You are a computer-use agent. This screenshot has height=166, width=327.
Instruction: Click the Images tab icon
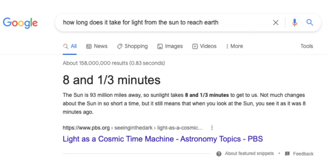[160, 46]
